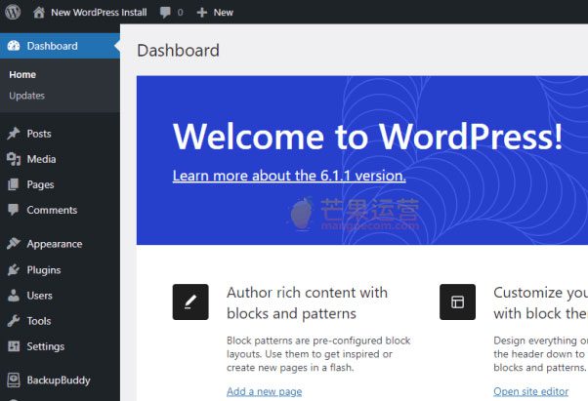Click the Media library icon
Image resolution: width=588 pixels, height=401 pixels.
[14, 159]
